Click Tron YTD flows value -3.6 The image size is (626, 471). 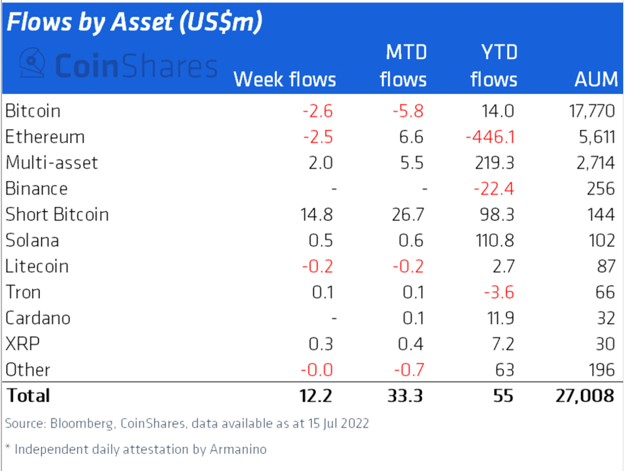click(499, 293)
